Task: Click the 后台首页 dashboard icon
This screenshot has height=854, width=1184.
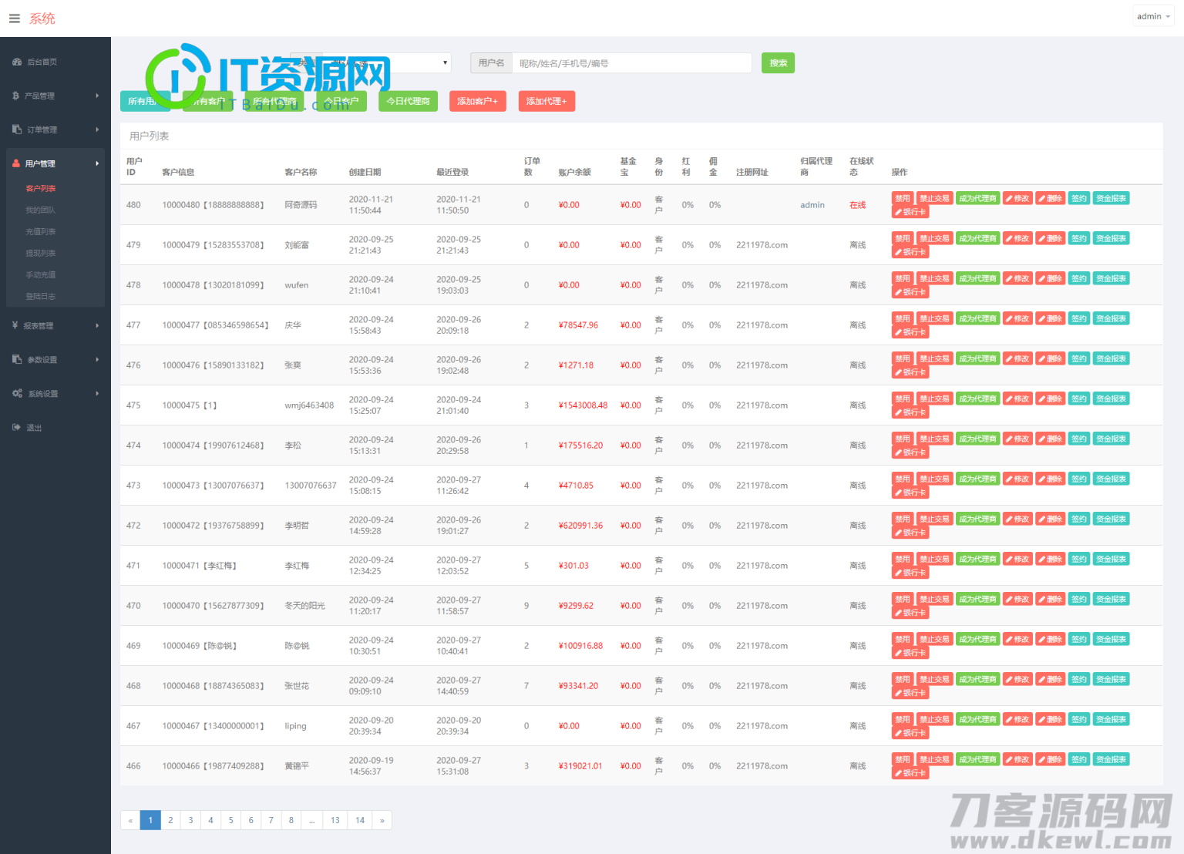Action: point(17,62)
